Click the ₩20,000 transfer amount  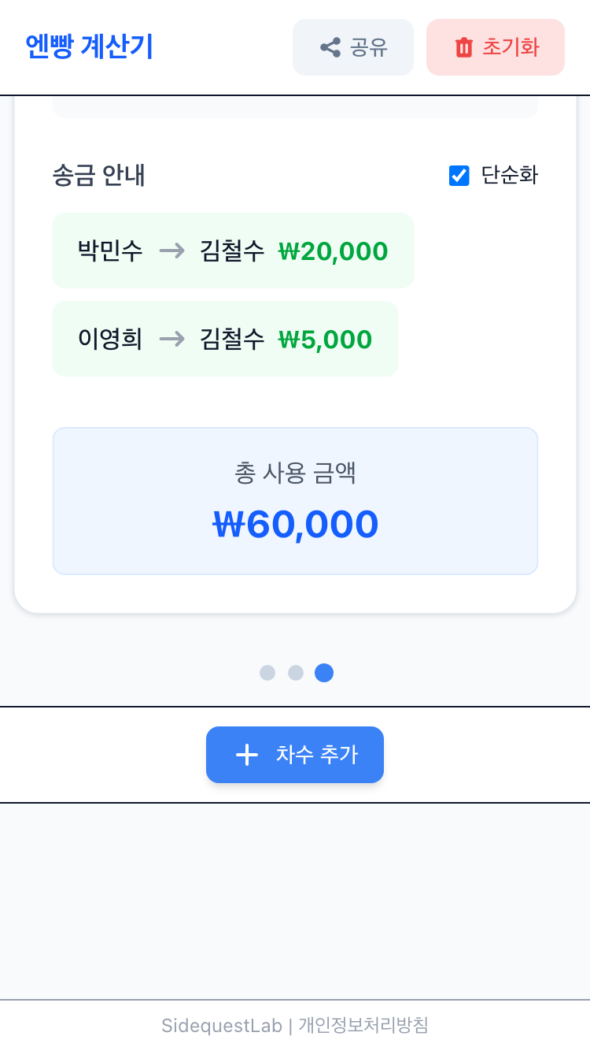[x=334, y=251]
